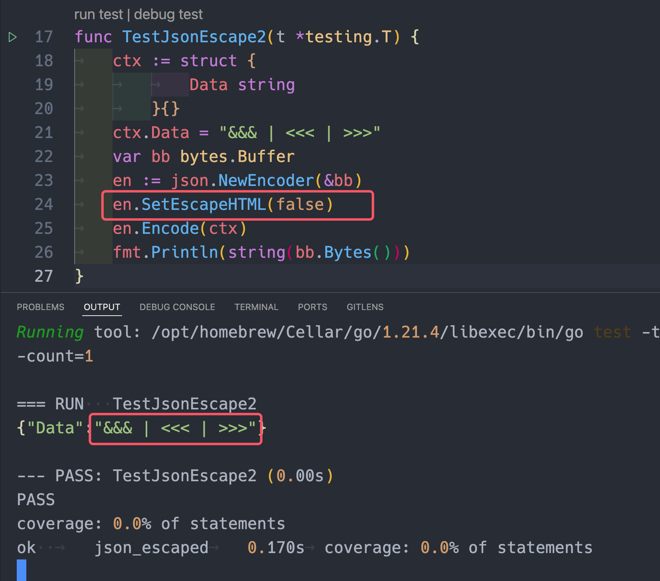Click the "run test" code lens link
The width and height of the screenshot is (660, 581).
tap(98, 14)
